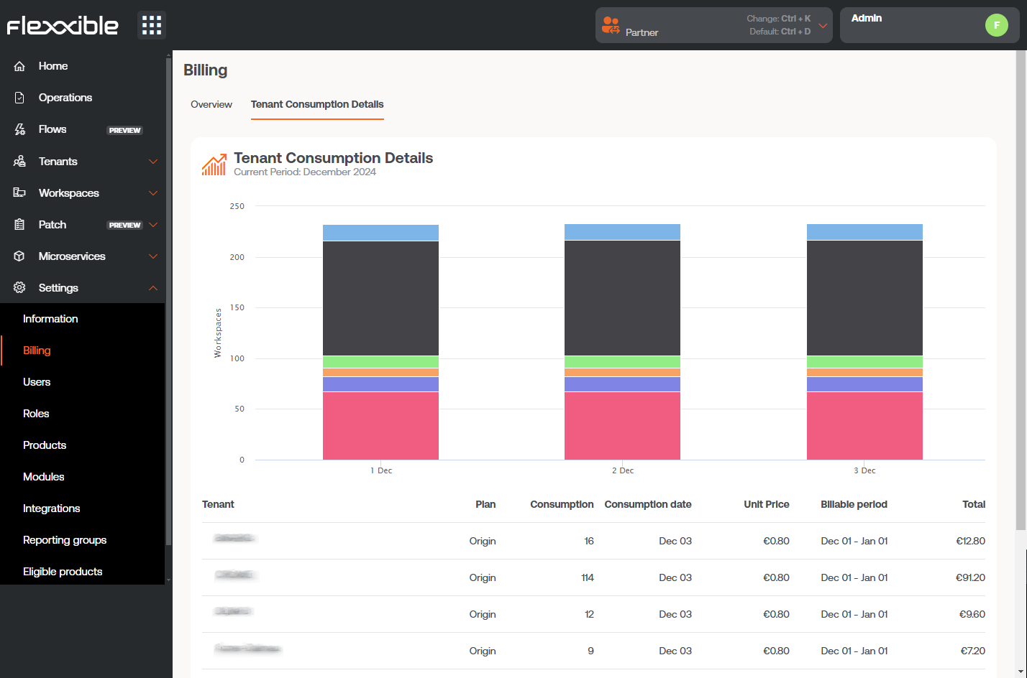Open the apps grid launcher icon
1027x678 pixels.
tap(152, 25)
